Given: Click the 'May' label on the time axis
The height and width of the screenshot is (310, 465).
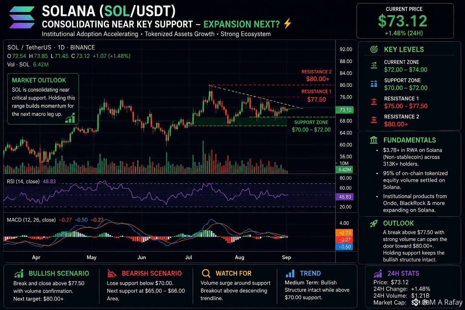Looking at the screenshot, I should click(x=91, y=257).
